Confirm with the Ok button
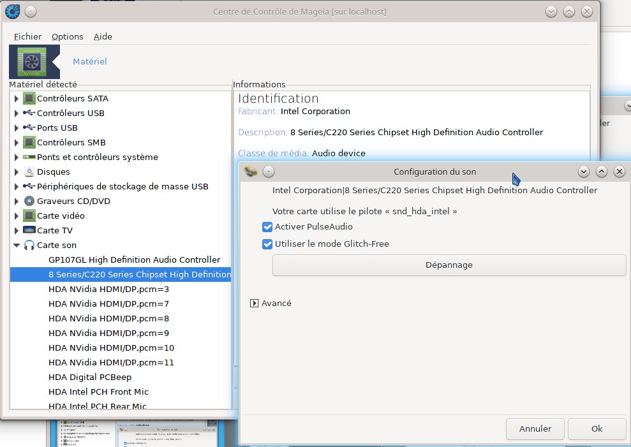Image resolution: width=631 pixels, height=447 pixels. 597,429
